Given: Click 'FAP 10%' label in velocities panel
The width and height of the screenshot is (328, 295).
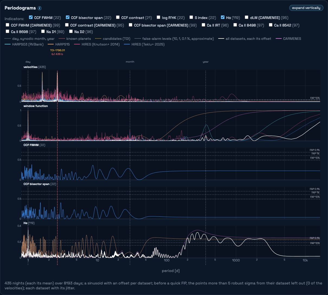Looking at the screenshot, I should click(315, 98).
